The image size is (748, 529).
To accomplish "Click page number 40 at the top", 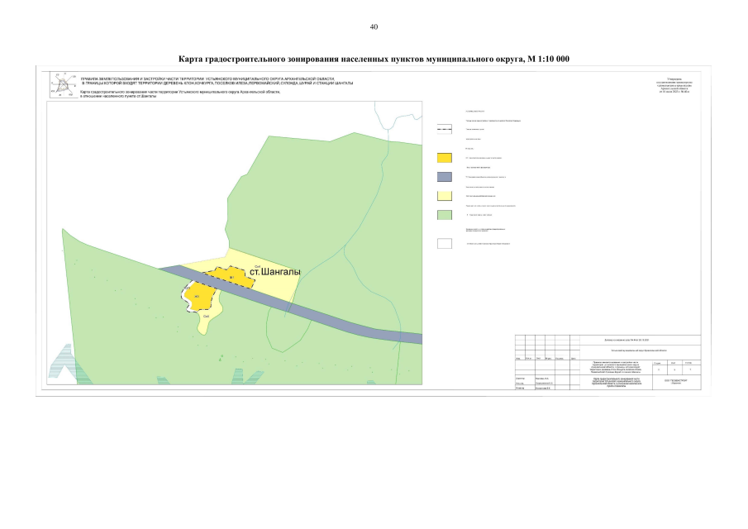I will coord(374,27).
